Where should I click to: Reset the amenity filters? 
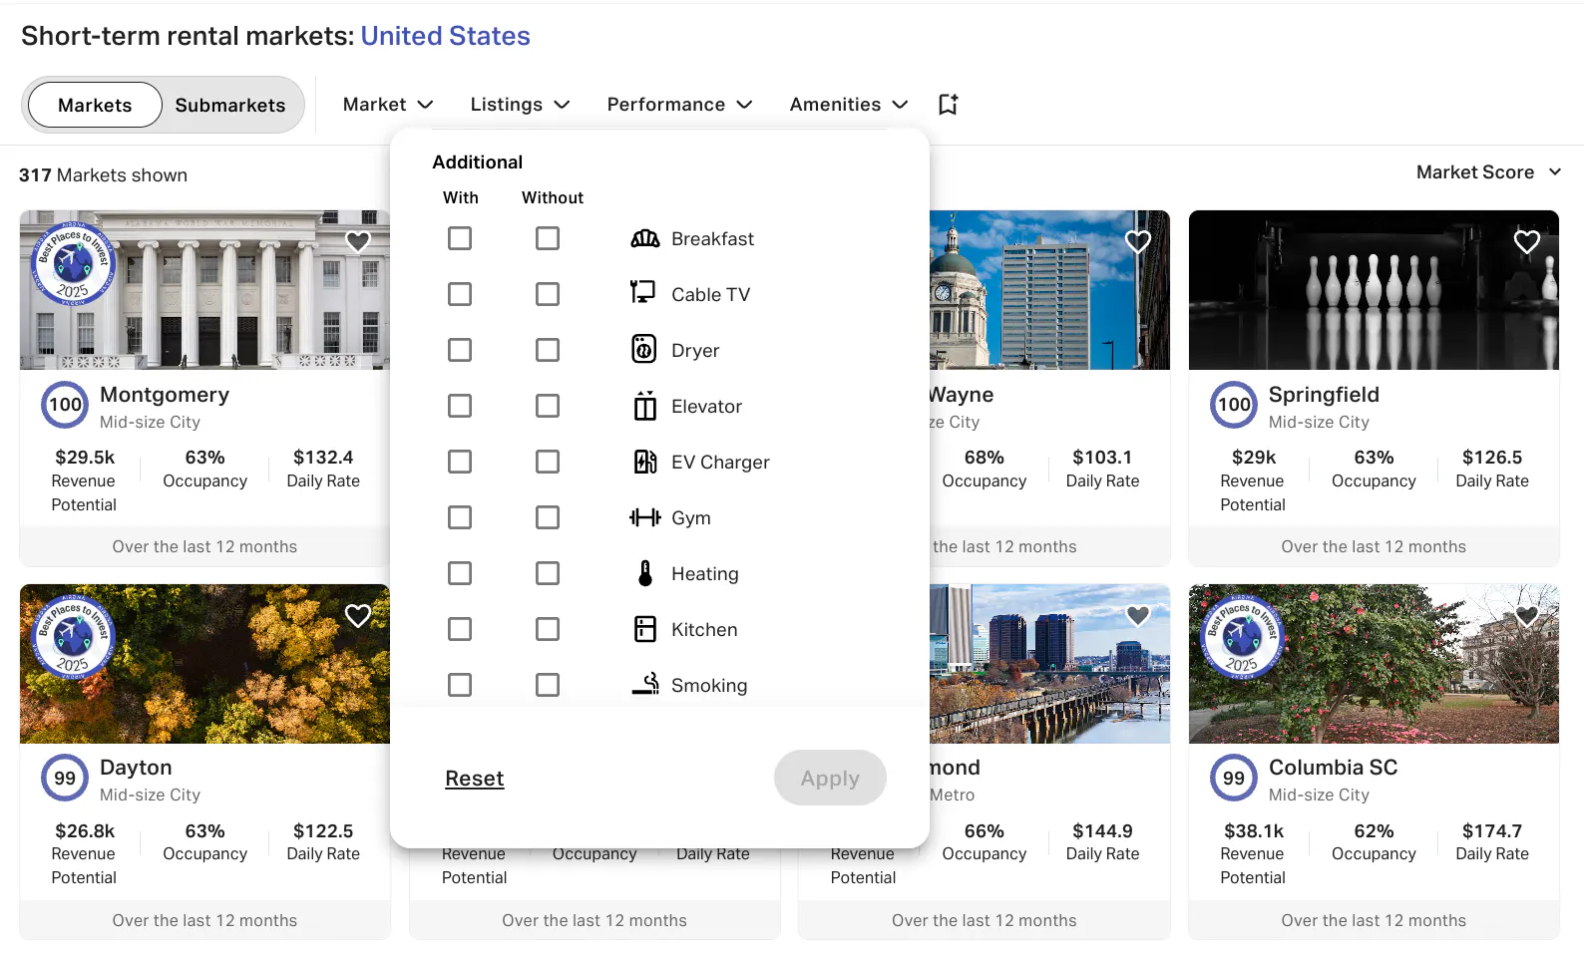click(x=475, y=779)
